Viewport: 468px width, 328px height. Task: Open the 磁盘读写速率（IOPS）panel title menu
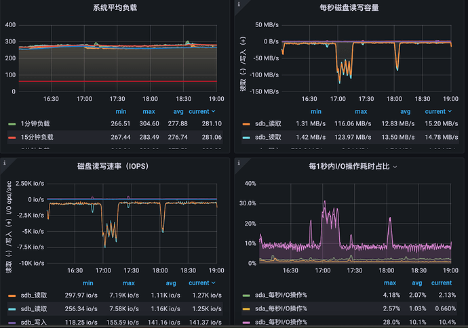pos(117,166)
